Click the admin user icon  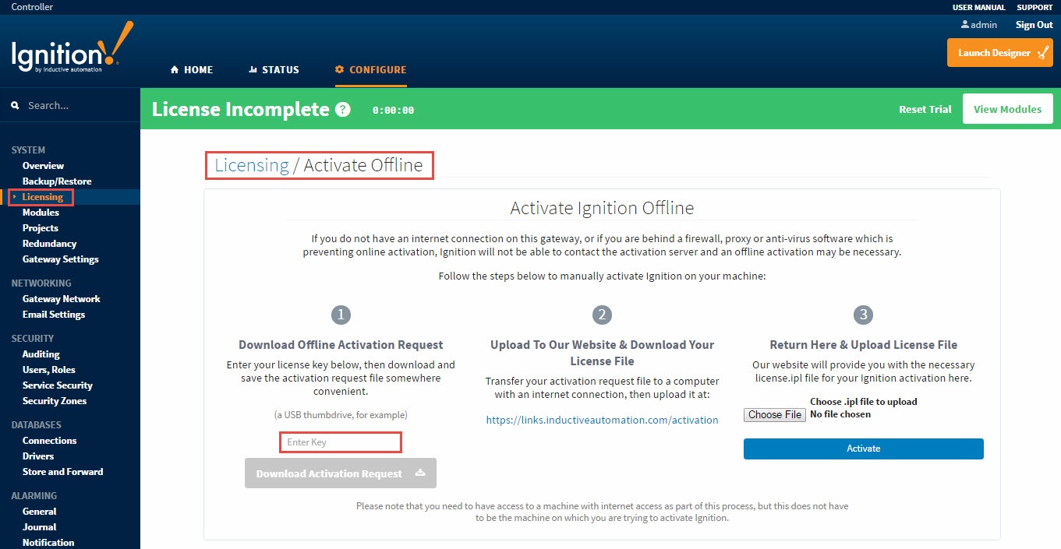tap(965, 24)
